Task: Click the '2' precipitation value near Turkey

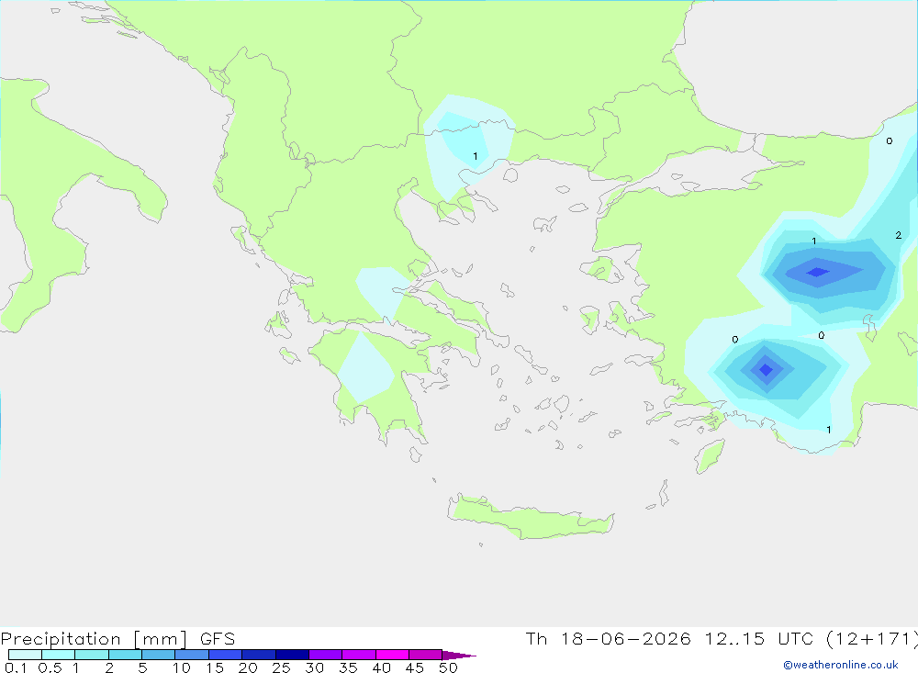Action: [x=899, y=235]
